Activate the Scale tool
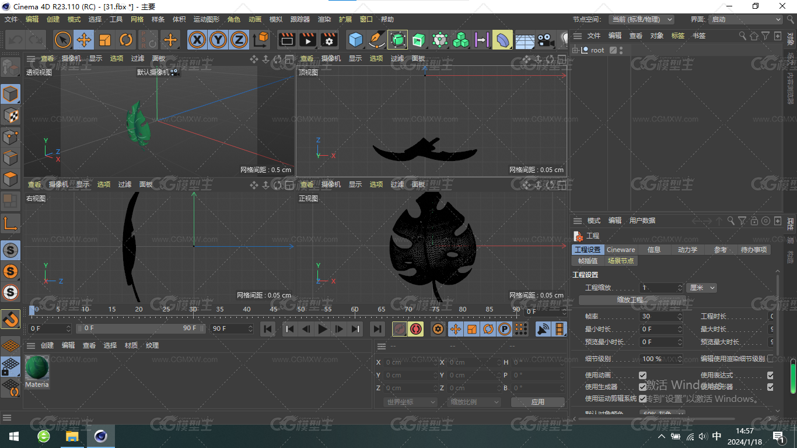The width and height of the screenshot is (797, 448). pyautogui.click(x=105, y=40)
